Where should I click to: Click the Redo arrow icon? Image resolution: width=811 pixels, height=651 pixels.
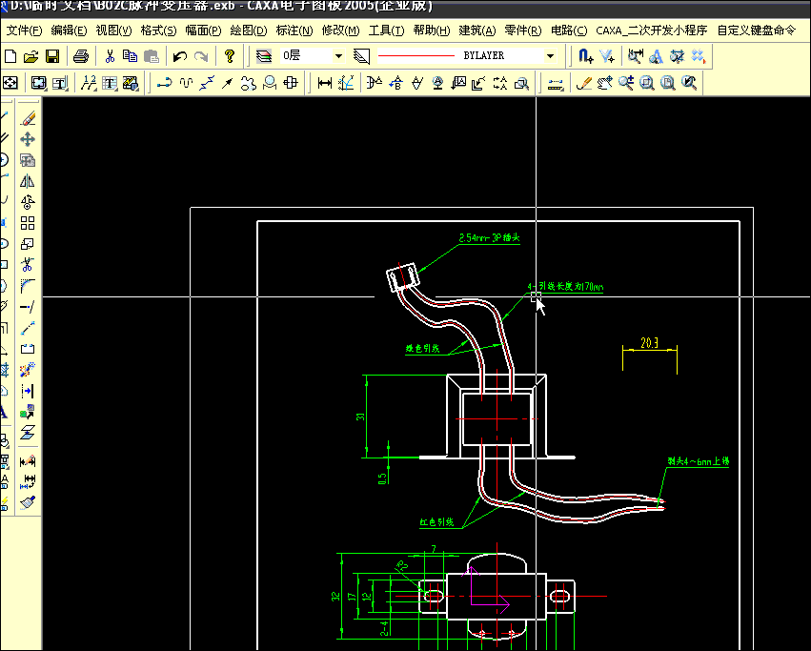pyautogui.click(x=201, y=56)
